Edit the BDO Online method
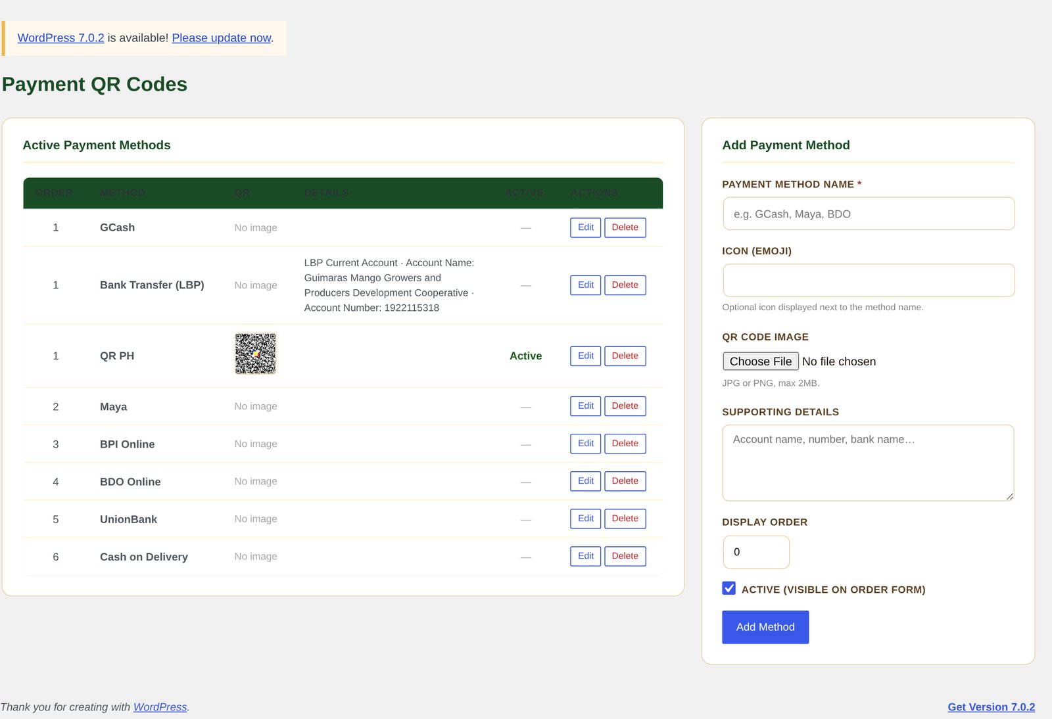Viewport: 1052px width, 719px height. [x=585, y=481]
